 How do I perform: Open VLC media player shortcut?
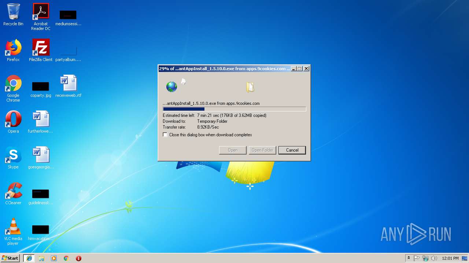[13, 232]
